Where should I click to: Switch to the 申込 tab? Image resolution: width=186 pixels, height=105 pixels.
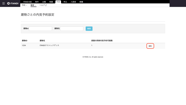pos(65,2)
